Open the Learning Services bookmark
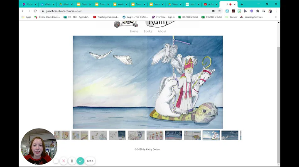Image resolution: width=299 pixels, height=167 pixels. (251, 17)
